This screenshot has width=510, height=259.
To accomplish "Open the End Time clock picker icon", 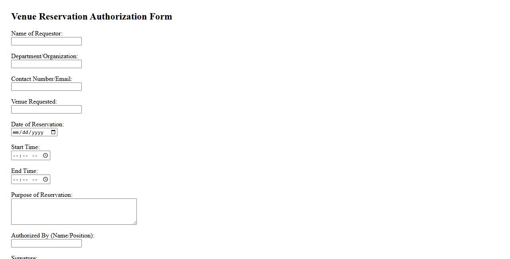I will tap(45, 179).
